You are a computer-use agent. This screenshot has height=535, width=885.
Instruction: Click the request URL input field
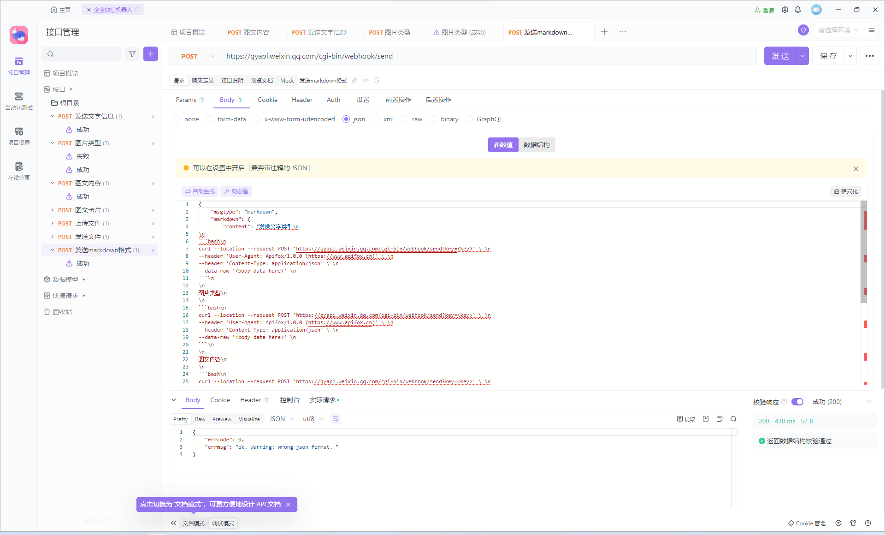[x=489, y=56]
